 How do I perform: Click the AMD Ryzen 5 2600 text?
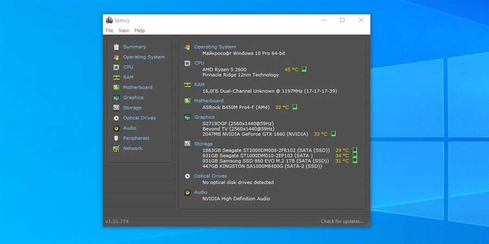click(224, 70)
